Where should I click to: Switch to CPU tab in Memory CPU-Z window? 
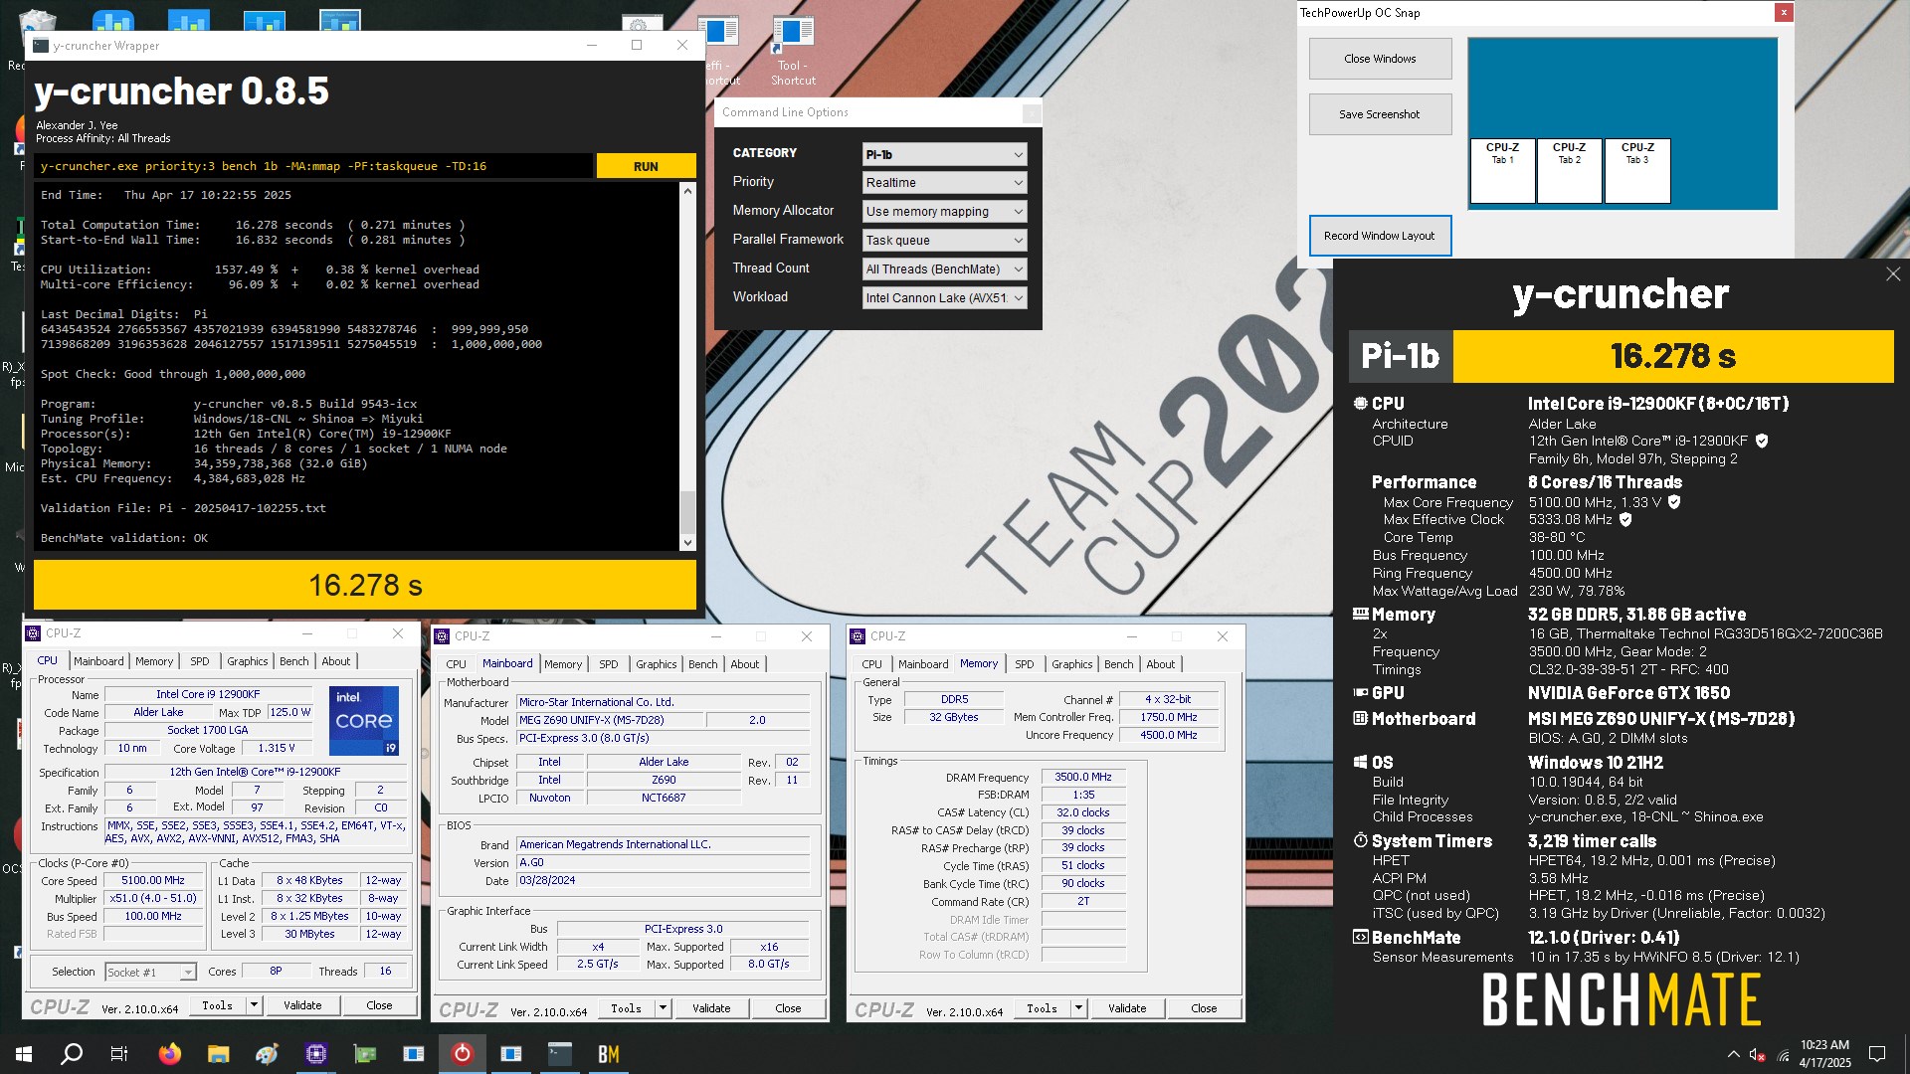pyautogui.click(x=871, y=664)
